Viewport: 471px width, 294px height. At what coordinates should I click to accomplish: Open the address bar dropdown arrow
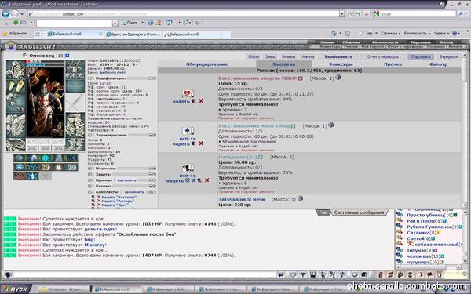tap(341, 14)
